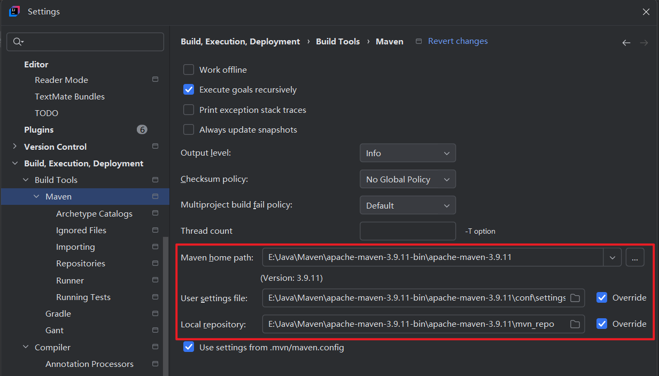The image size is (659, 376).
Task: Collapse the Compiler tree node
Action: pyautogui.click(x=26, y=347)
